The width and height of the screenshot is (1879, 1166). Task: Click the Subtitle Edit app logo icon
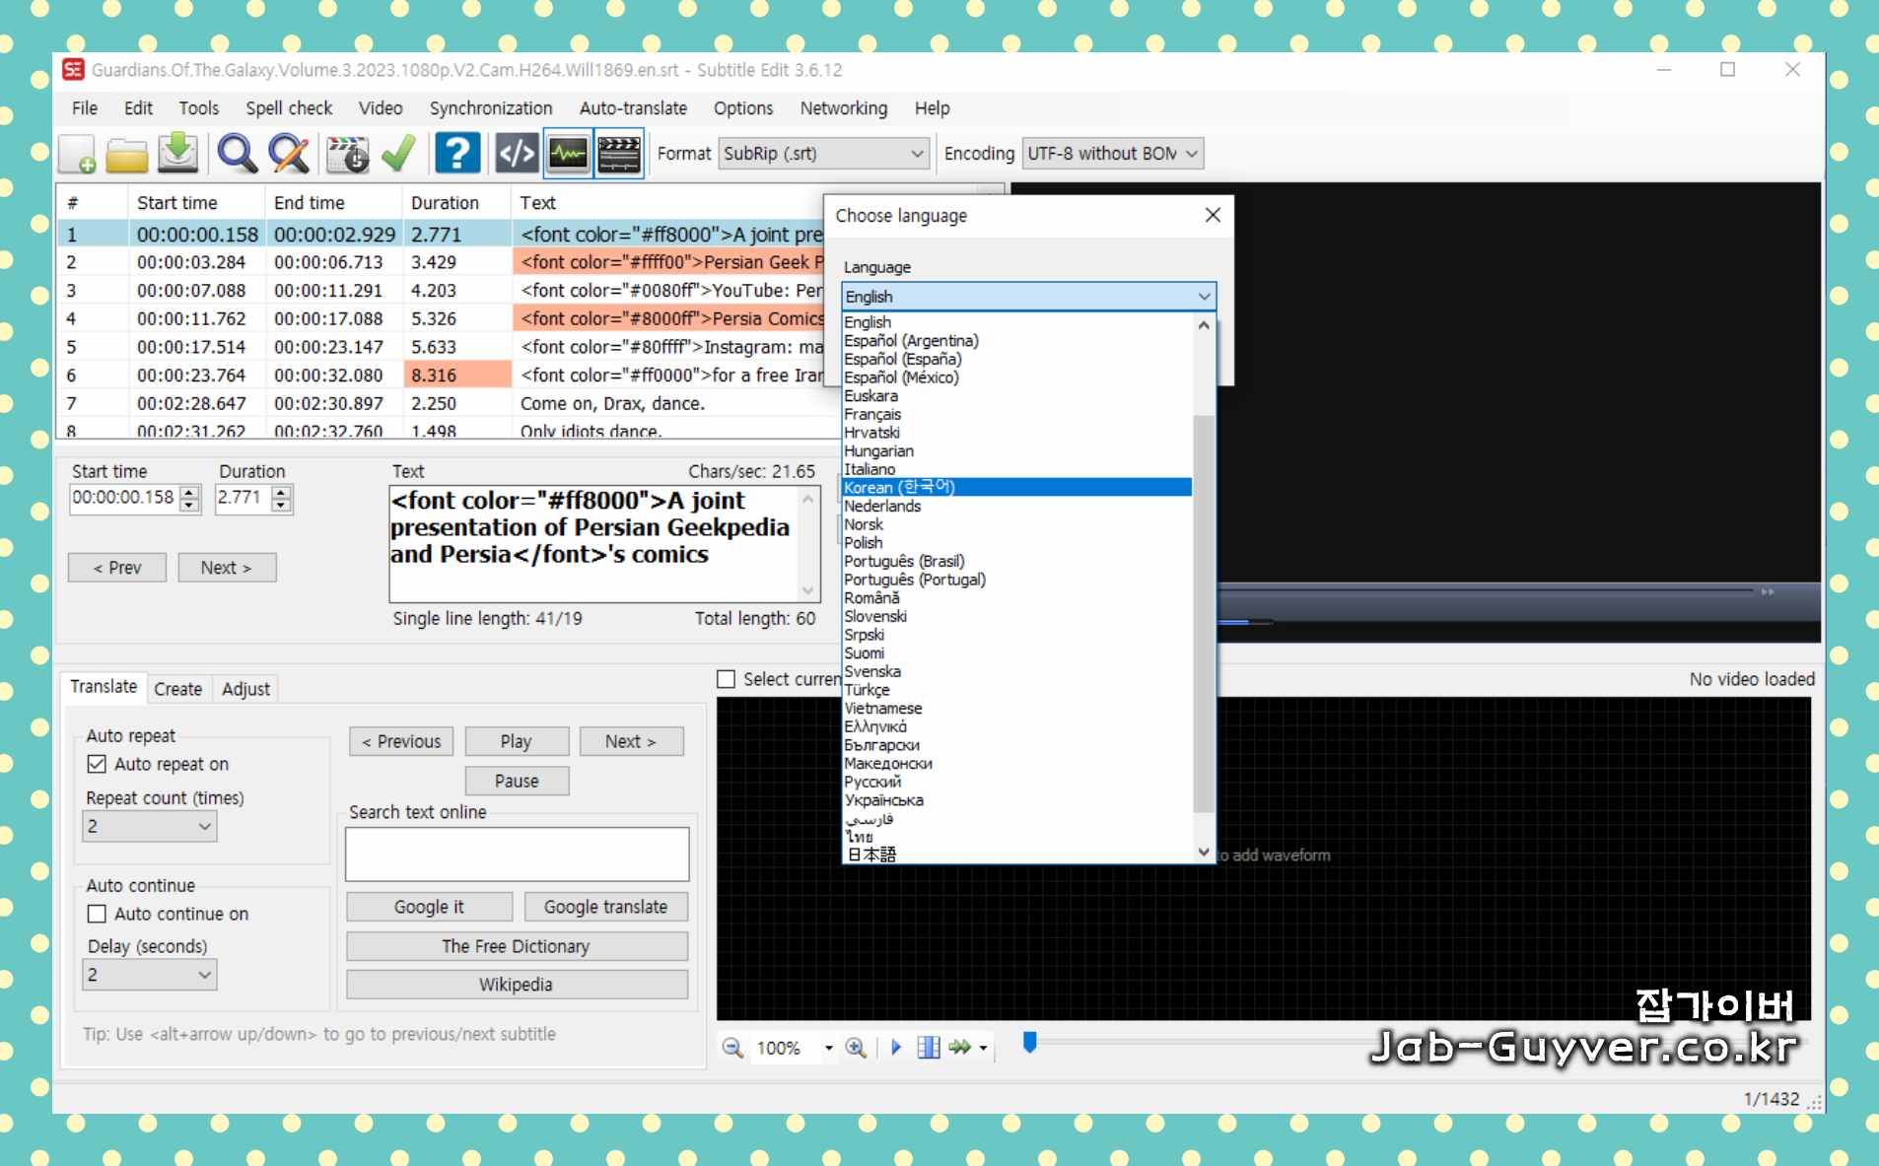[73, 69]
